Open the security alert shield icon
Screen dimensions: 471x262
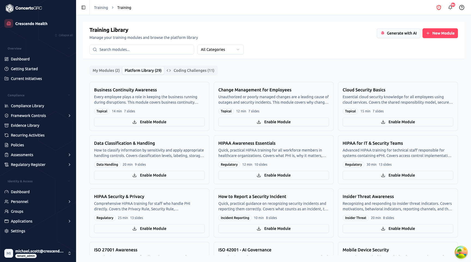[x=439, y=8]
